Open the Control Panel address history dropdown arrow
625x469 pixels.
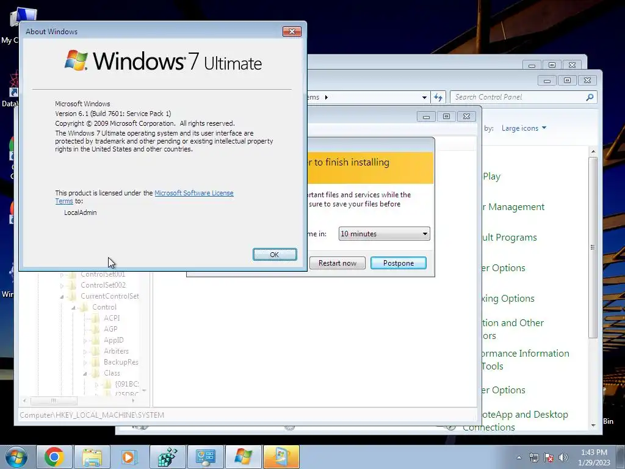pyautogui.click(x=425, y=97)
